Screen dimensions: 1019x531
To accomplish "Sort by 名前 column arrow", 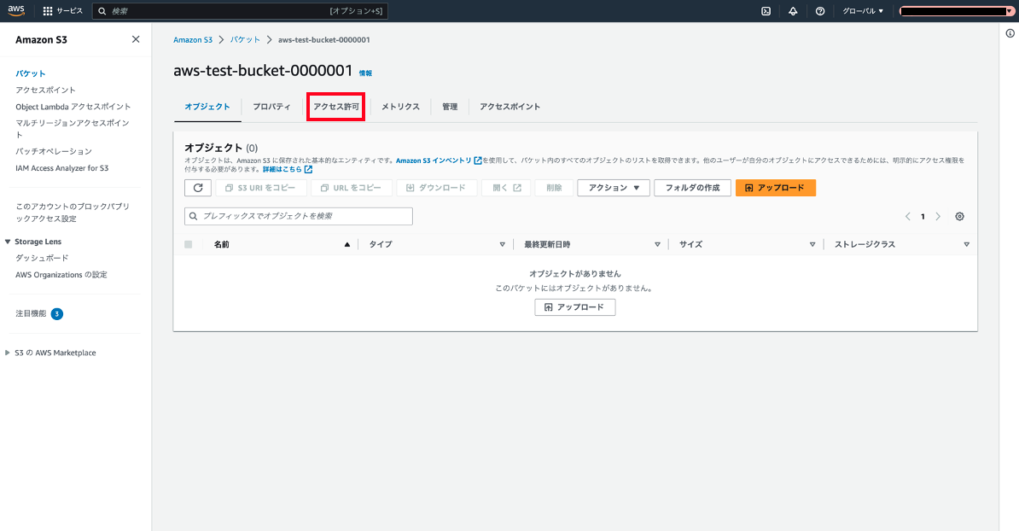I will click(x=347, y=244).
